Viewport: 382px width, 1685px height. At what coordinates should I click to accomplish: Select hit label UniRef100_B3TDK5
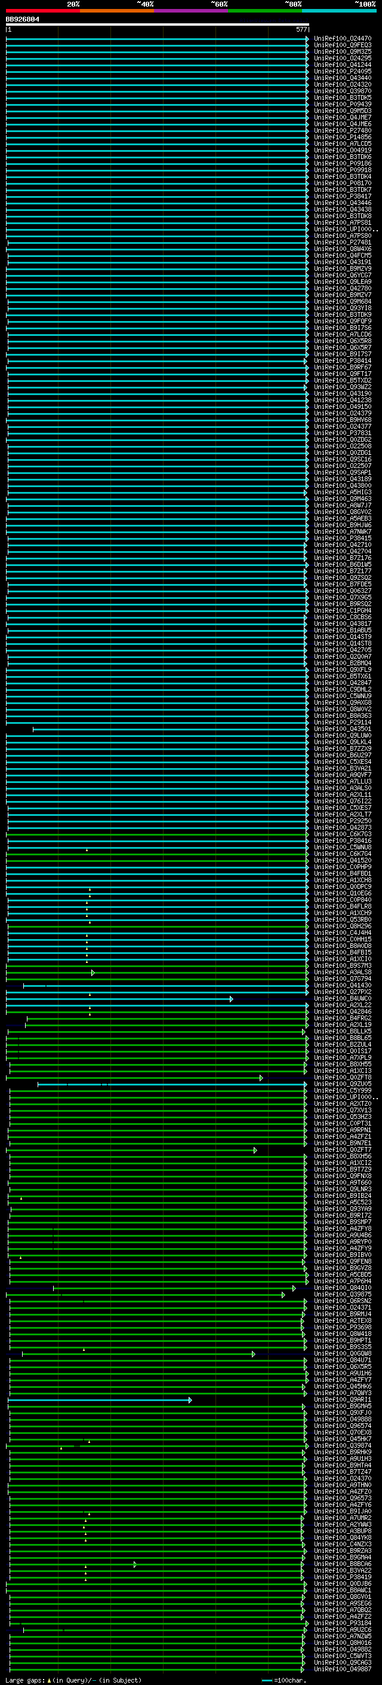342,98
